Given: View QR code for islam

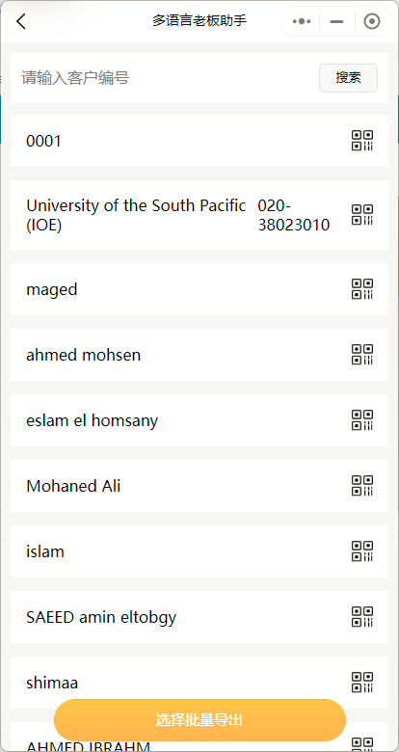Looking at the screenshot, I should pos(362,551).
